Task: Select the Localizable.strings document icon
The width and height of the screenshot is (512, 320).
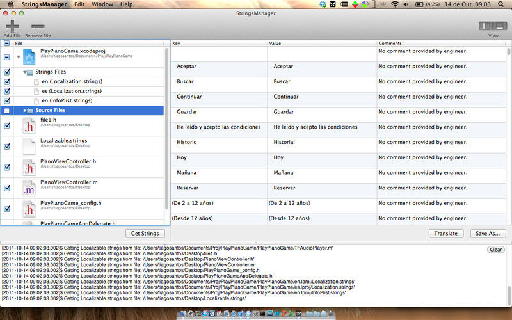Action: [x=29, y=147]
